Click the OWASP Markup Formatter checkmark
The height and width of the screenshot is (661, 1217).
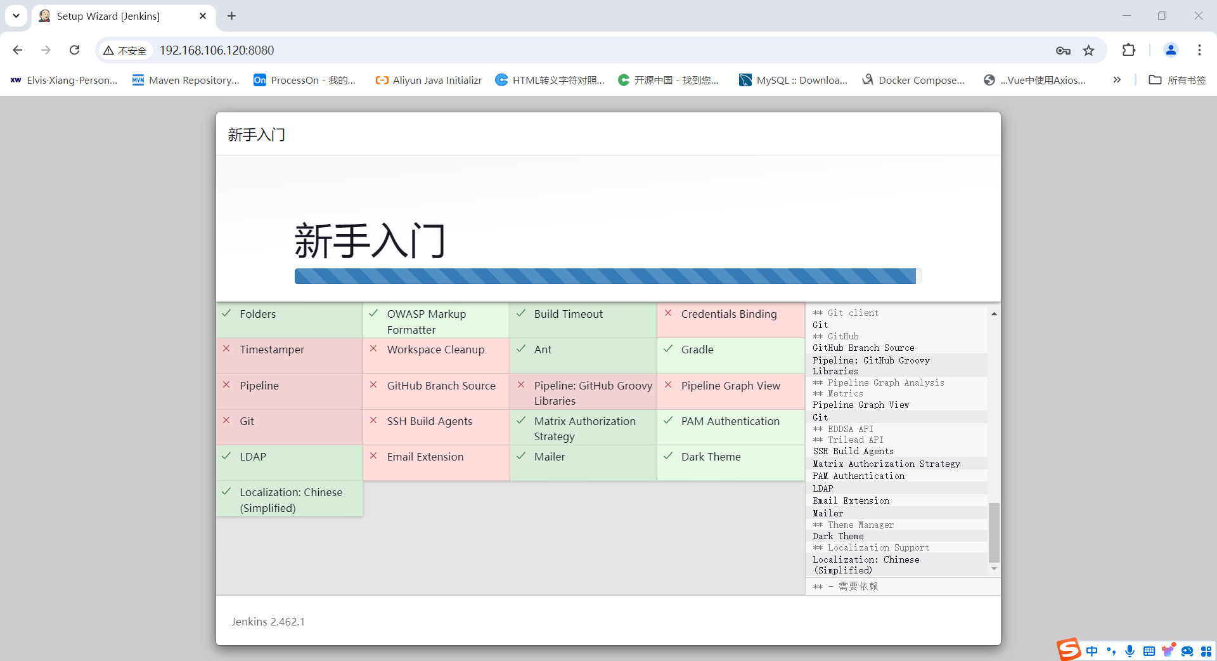point(373,313)
